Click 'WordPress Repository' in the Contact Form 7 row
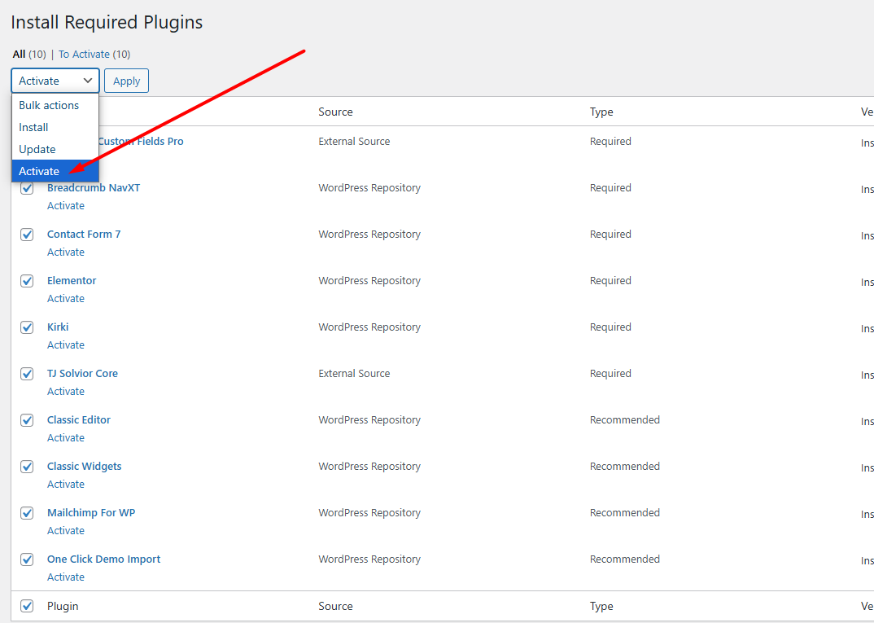Image resolution: width=874 pixels, height=623 pixels. point(369,235)
